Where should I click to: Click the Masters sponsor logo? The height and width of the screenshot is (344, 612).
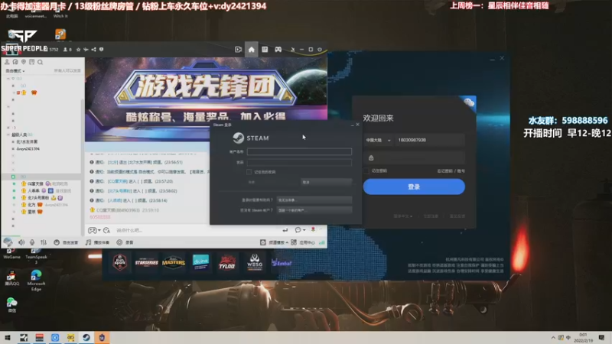(174, 262)
